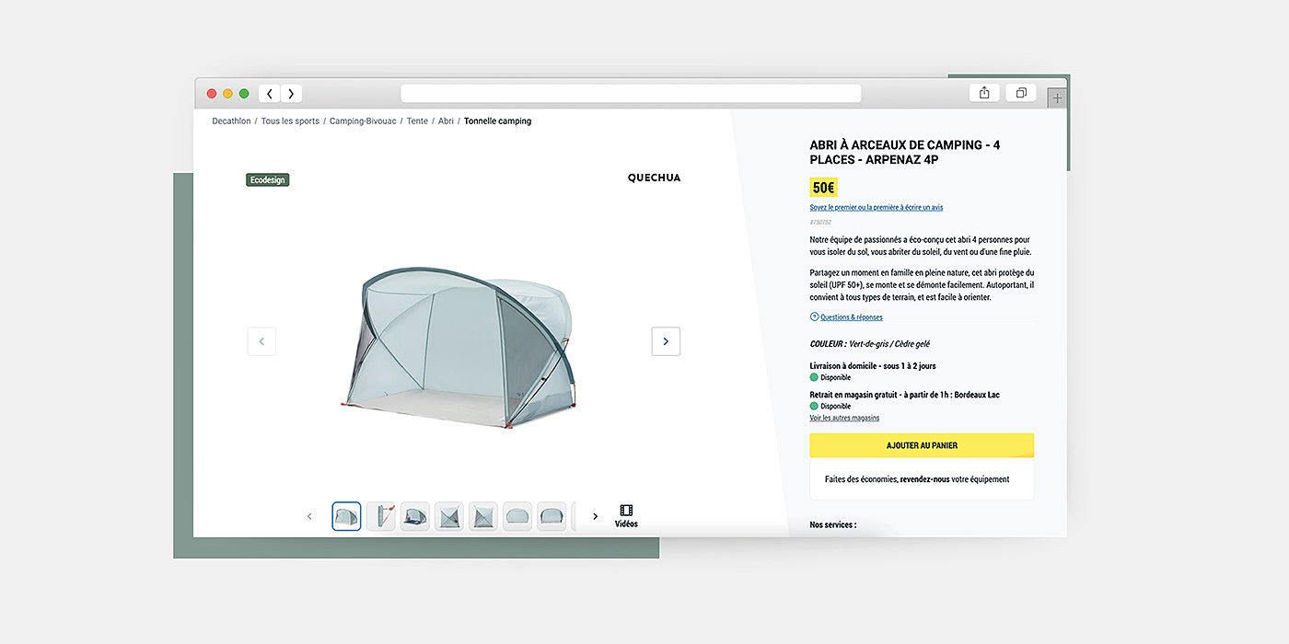Go forward with browser forward arrow
Viewport: 1289px width, 644px height.
pos(291,93)
